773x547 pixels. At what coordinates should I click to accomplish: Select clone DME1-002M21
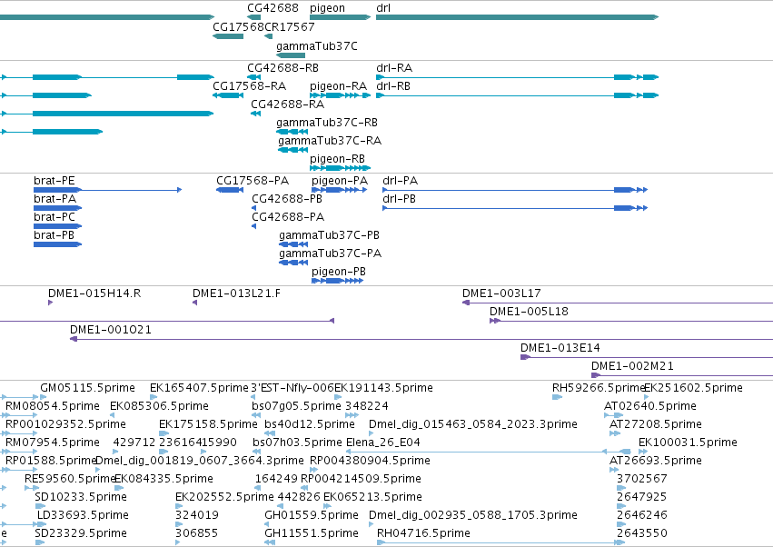tap(632, 366)
